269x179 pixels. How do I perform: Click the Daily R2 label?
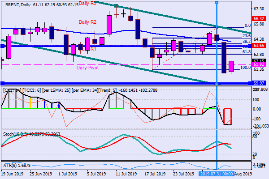[x=87, y=21]
